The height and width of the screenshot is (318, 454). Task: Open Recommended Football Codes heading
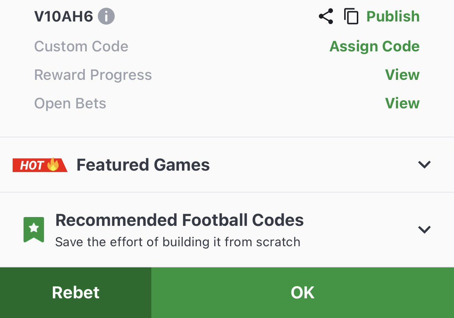coord(179,220)
